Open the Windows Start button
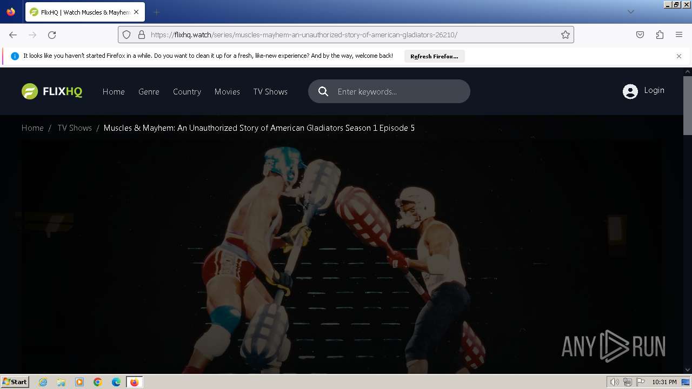This screenshot has height=389, width=692. [x=15, y=382]
